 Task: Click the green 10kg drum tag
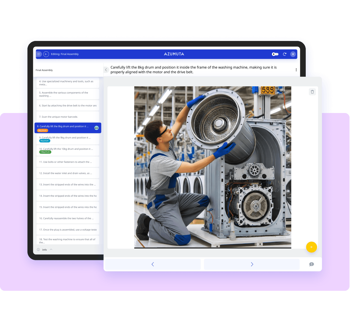point(45,152)
